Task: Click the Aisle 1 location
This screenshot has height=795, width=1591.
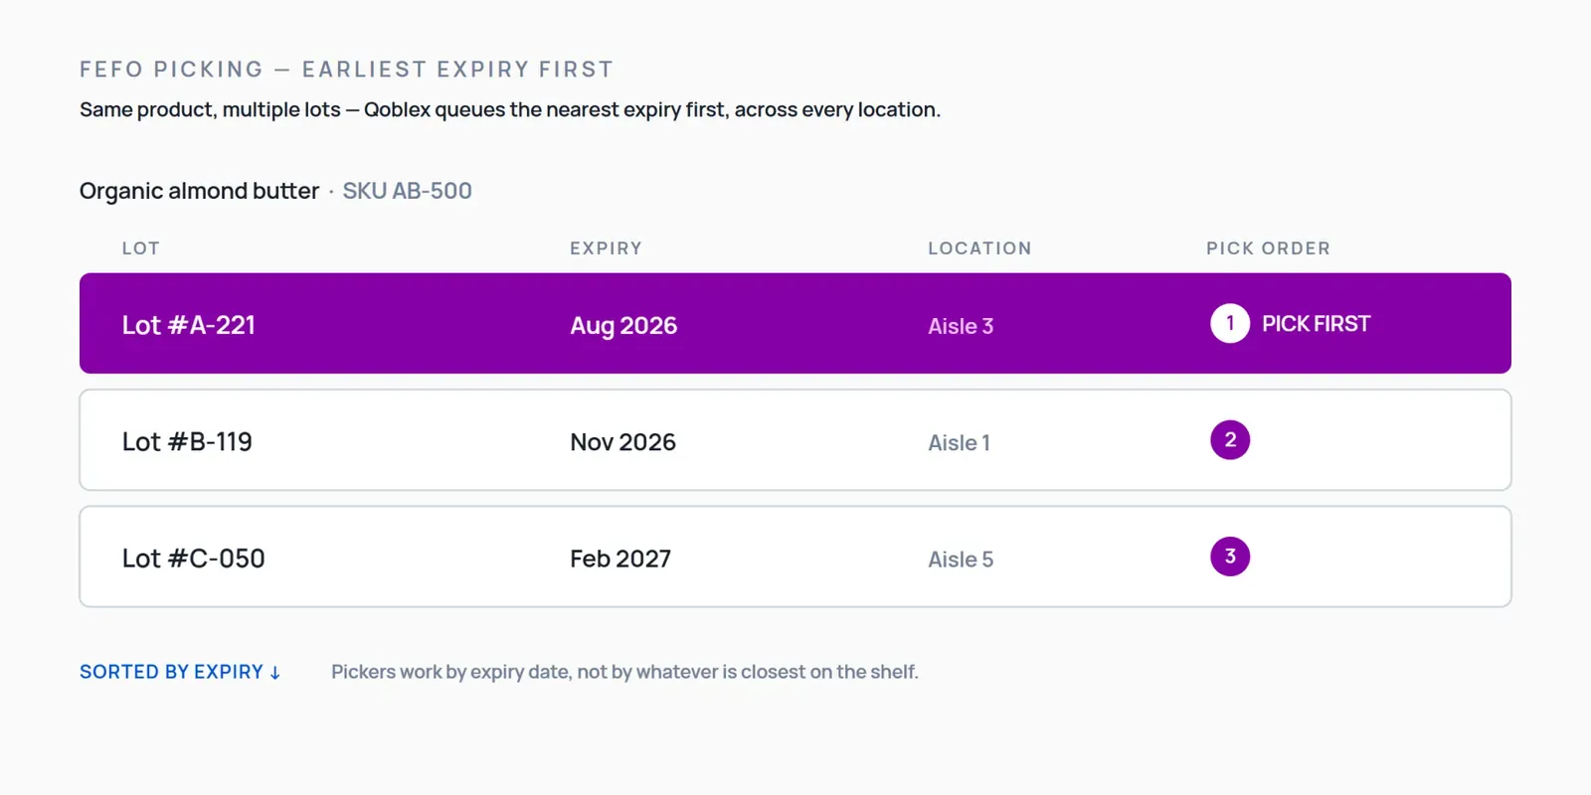Action: pyautogui.click(x=959, y=443)
